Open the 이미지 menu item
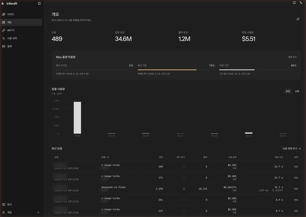306x217 pixels. (21, 14)
